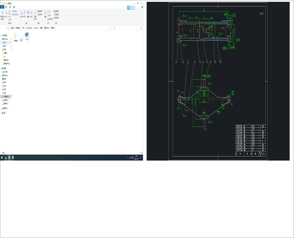
Task: Select the 0001 folder in file list
Action: click(21, 37)
